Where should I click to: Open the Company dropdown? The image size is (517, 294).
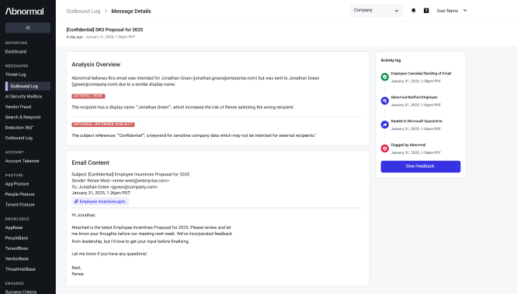[x=376, y=11]
